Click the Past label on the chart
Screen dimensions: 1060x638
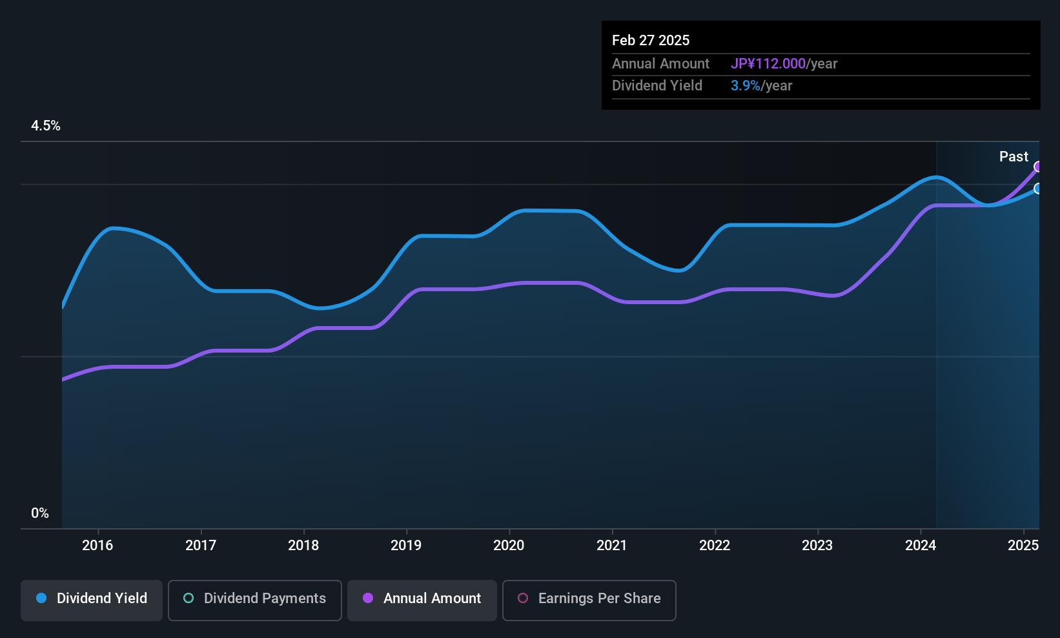coord(1014,157)
